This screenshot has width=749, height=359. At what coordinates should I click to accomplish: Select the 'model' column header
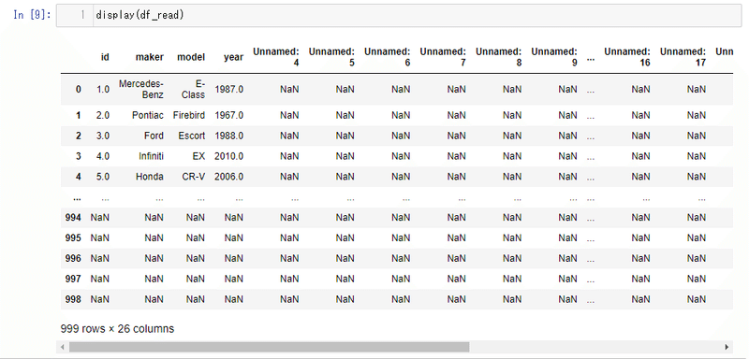[x=191, y=57]
